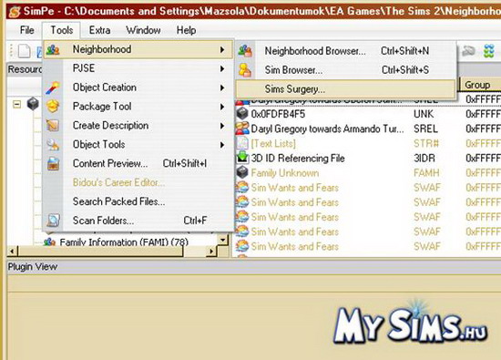Expand the PJSE submenu arrow
Screen dimensions: 501x360
222,68
